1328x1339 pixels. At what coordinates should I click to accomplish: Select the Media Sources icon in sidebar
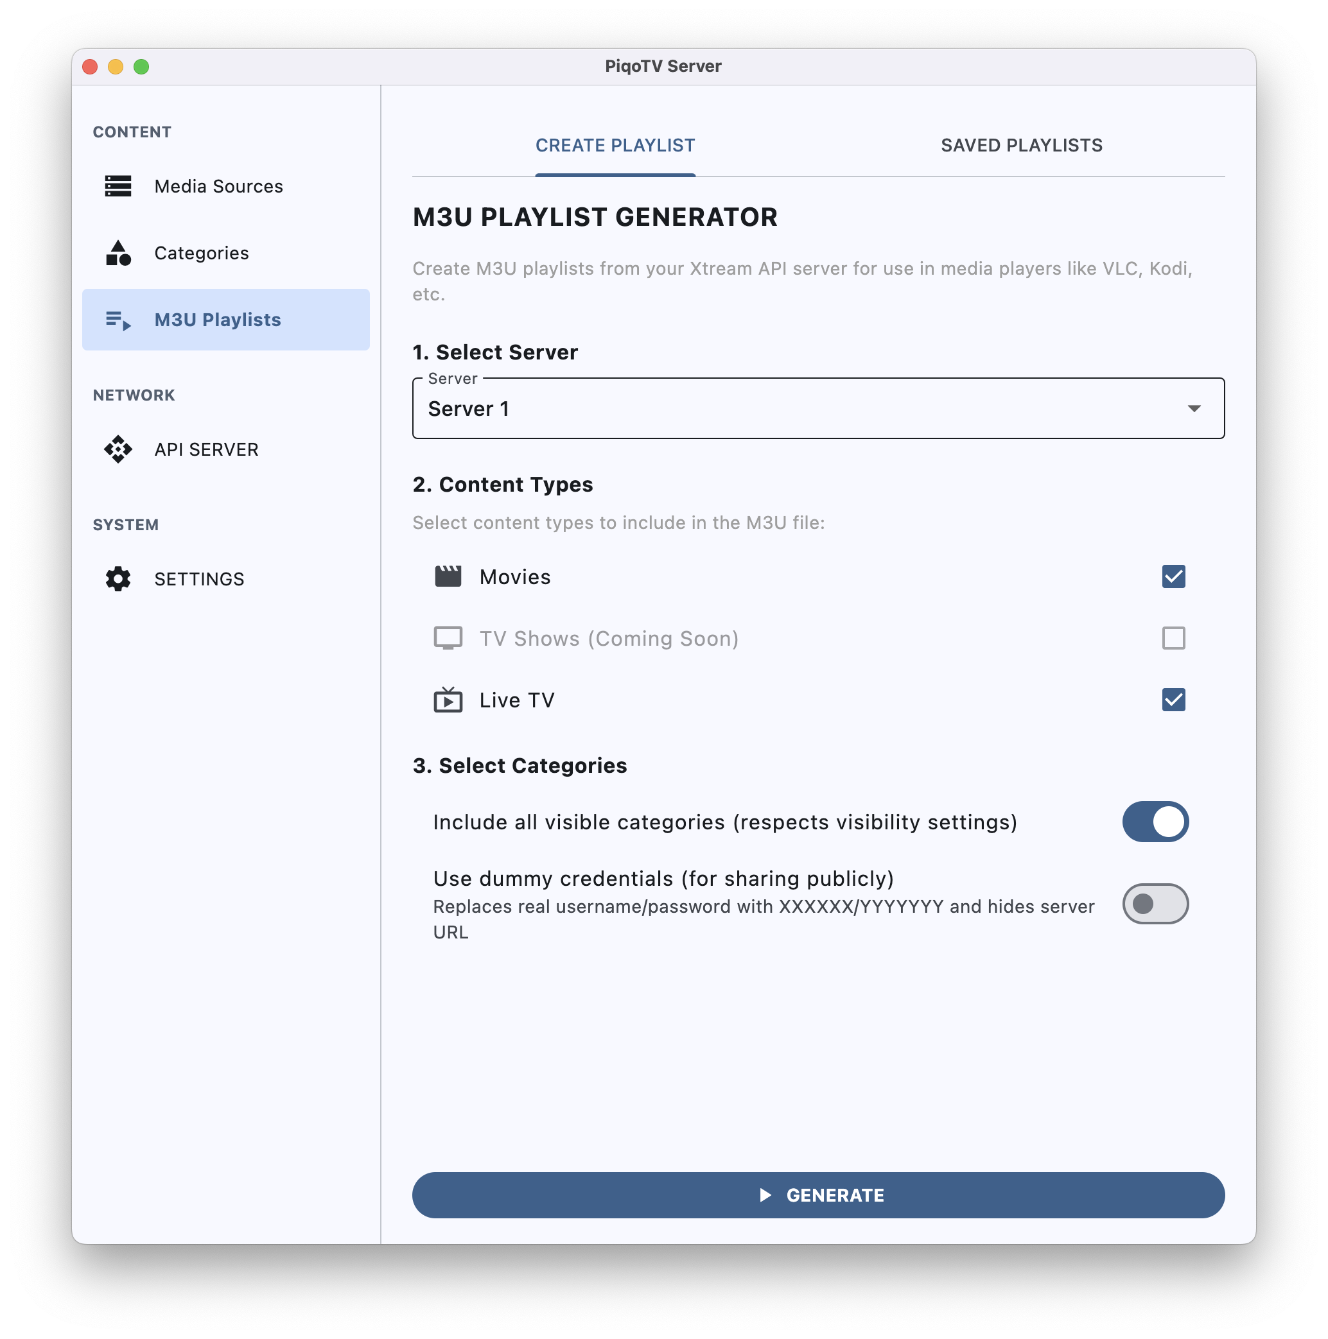click(x=118, y=186)
